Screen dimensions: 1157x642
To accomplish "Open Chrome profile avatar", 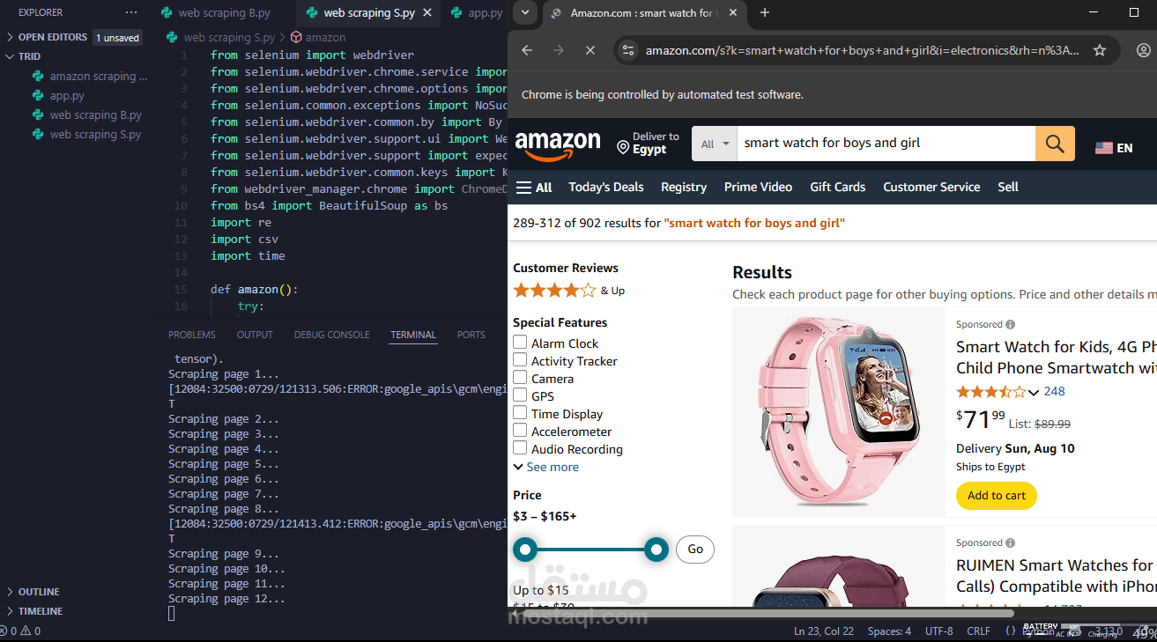I will click(x=1143, y=50).
